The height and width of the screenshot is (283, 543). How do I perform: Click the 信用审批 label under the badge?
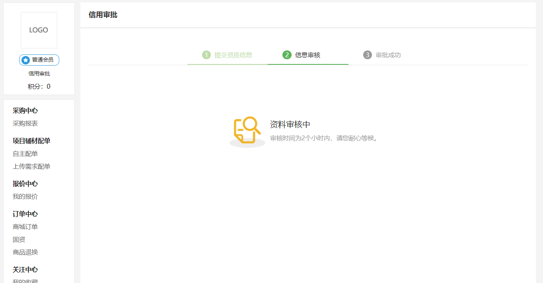pyautogui.click(x=39, y=74)
